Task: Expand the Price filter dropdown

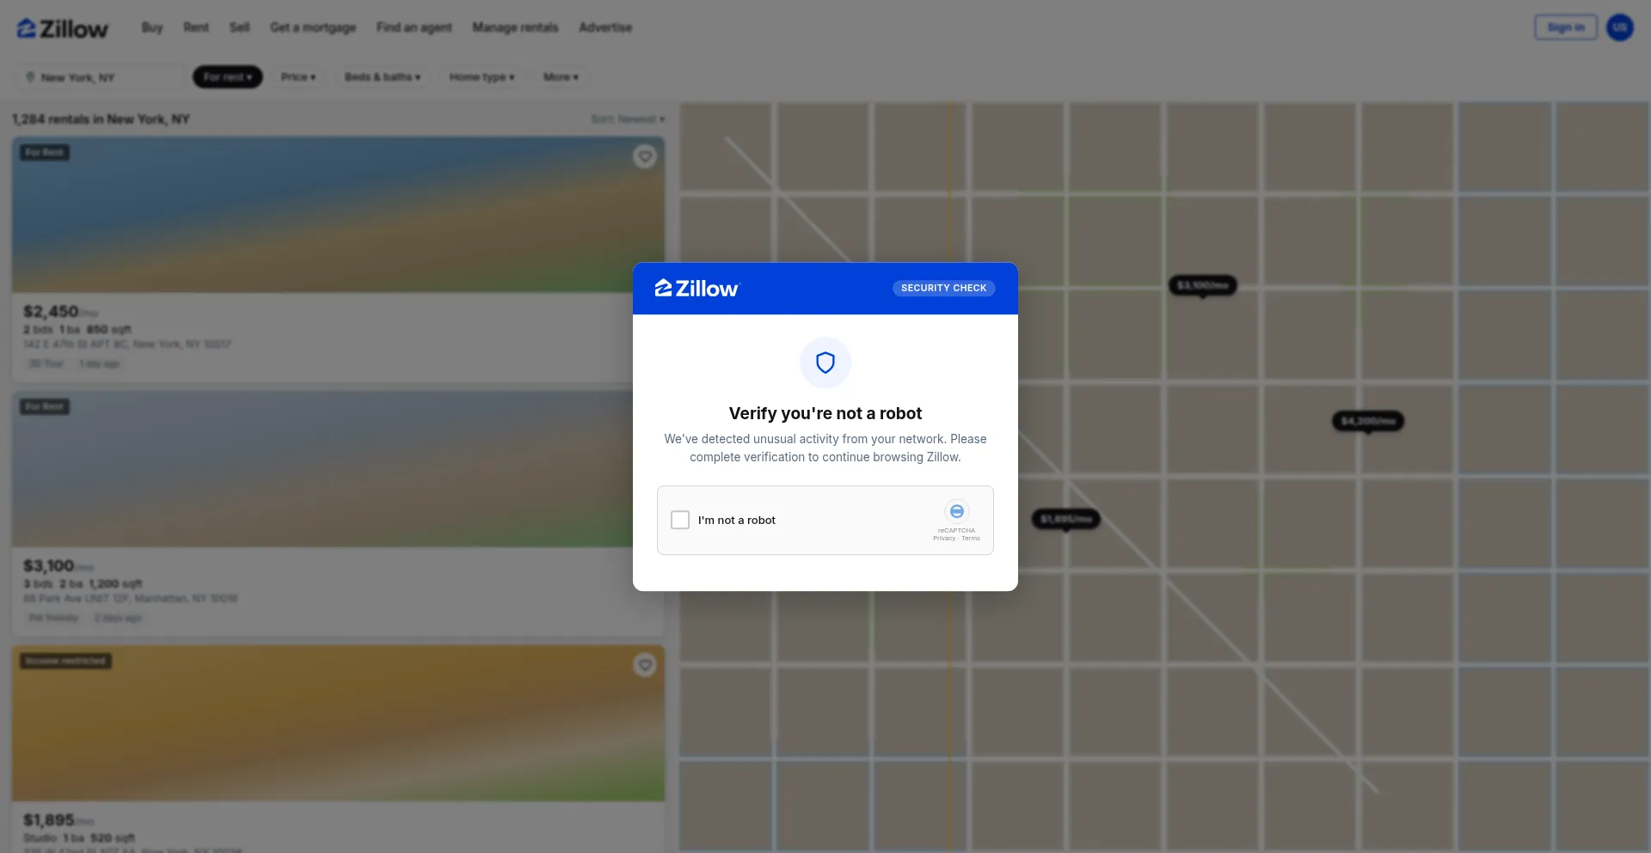Action: (x=298, y=77)
